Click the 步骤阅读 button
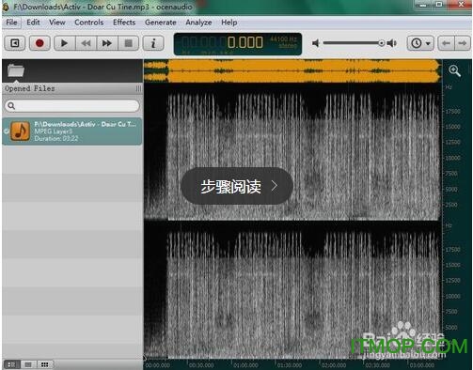 pos(237,186)
